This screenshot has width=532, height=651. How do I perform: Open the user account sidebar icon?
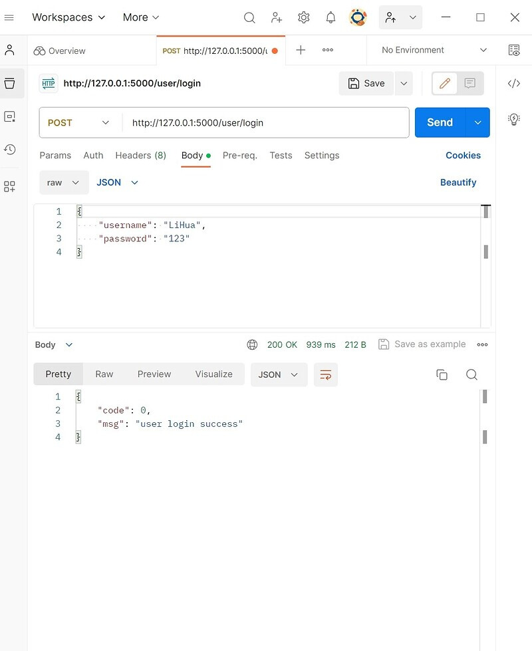coord(9,50)
